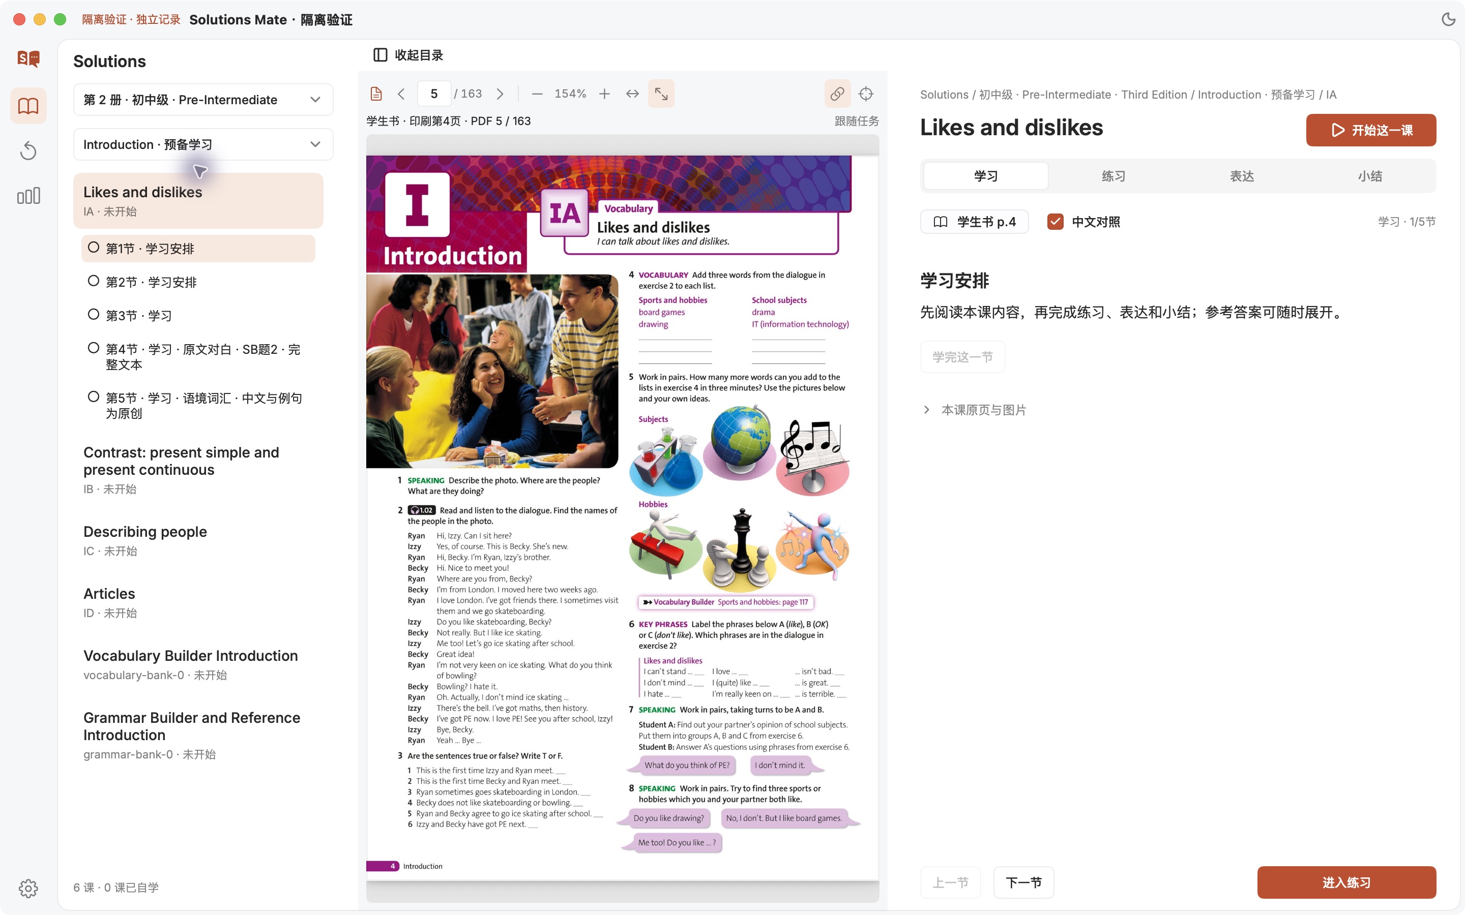Open Vocabulary Builder Introduction lesson
1465x915 pixels.
(198, 664)
